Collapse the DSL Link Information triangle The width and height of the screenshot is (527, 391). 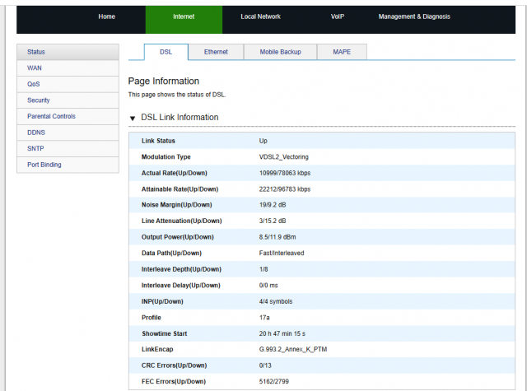point(133,118)
